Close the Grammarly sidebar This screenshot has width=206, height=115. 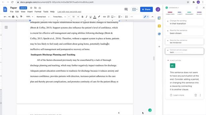pos(204,8)
